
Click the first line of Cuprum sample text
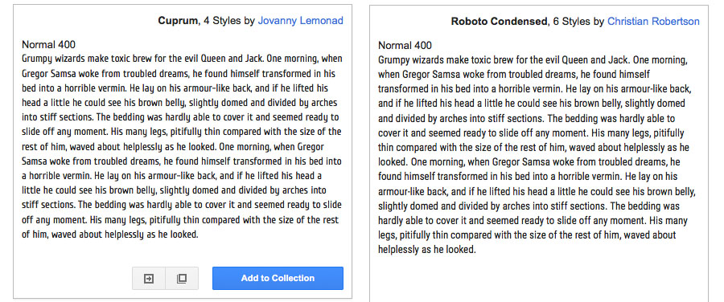(x=182, y=59)
